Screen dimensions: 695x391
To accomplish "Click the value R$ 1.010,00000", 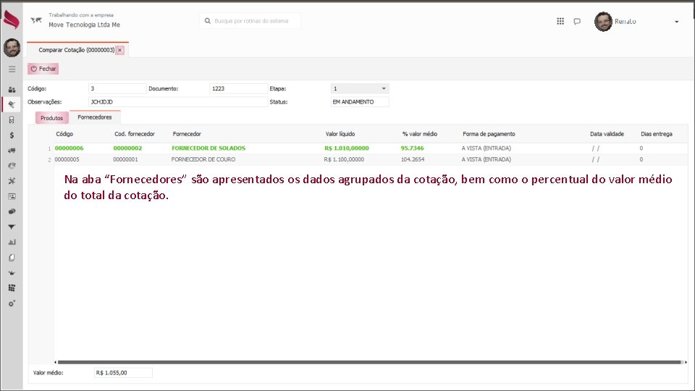I will [346, 148].
